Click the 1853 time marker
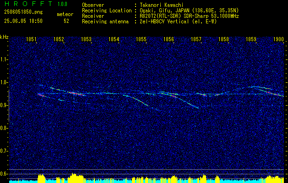The height and width of the screenshot is (183, 288). [87, 39]
